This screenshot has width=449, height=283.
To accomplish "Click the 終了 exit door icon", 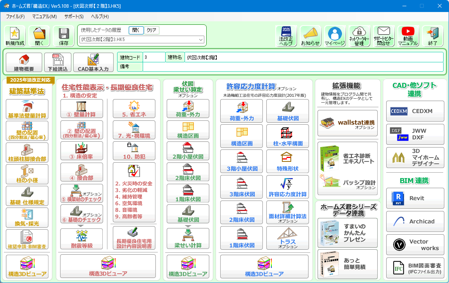I will [x=432, y=36].
